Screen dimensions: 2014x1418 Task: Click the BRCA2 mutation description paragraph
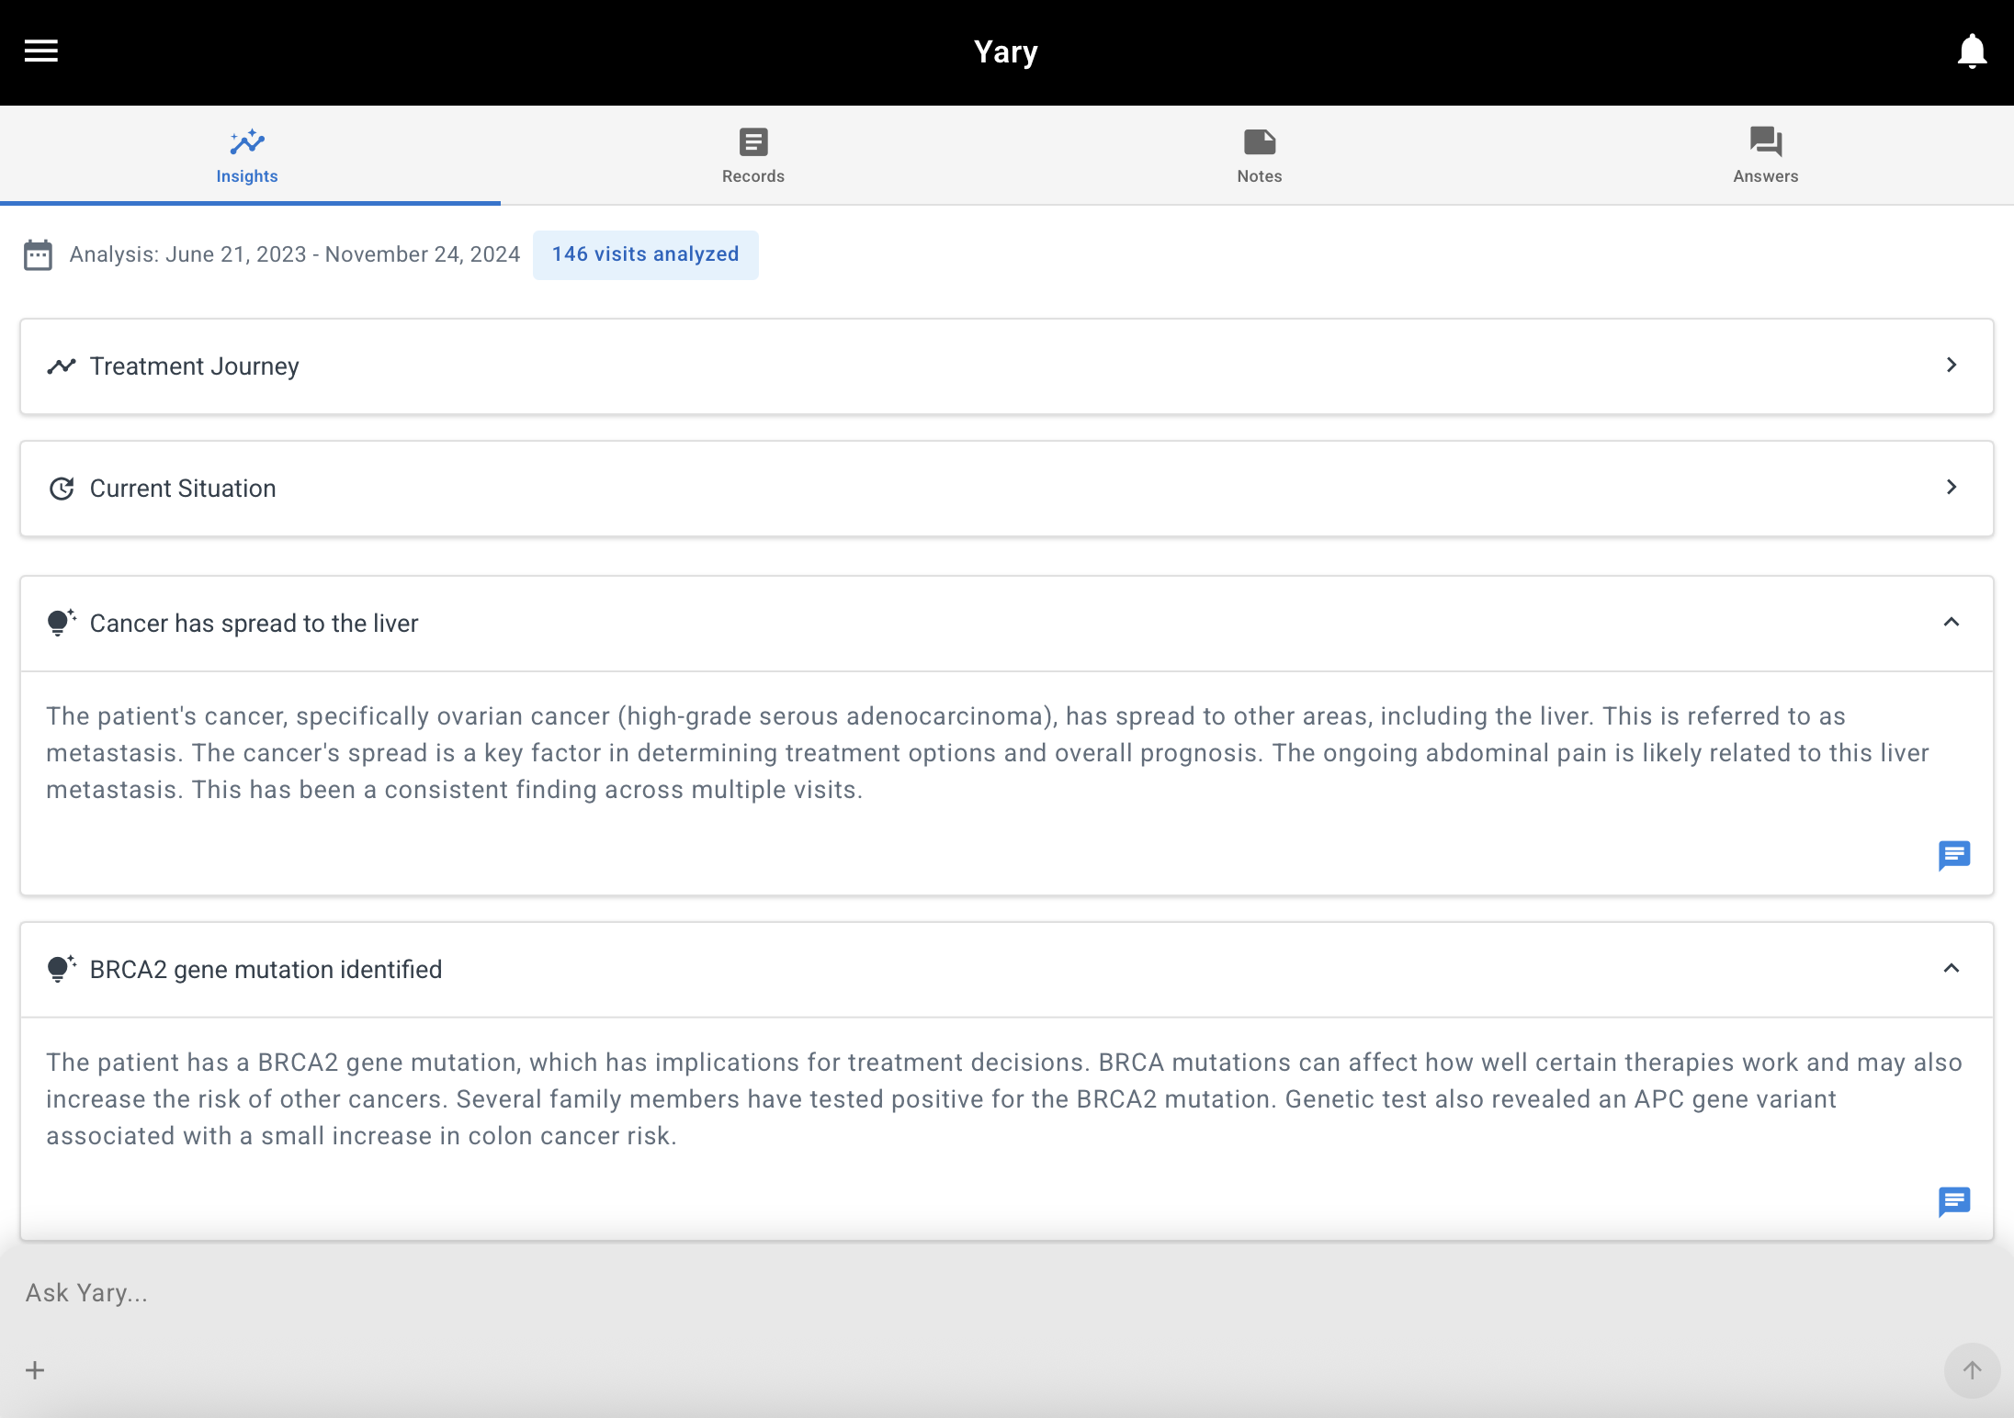[1004, 1099]
